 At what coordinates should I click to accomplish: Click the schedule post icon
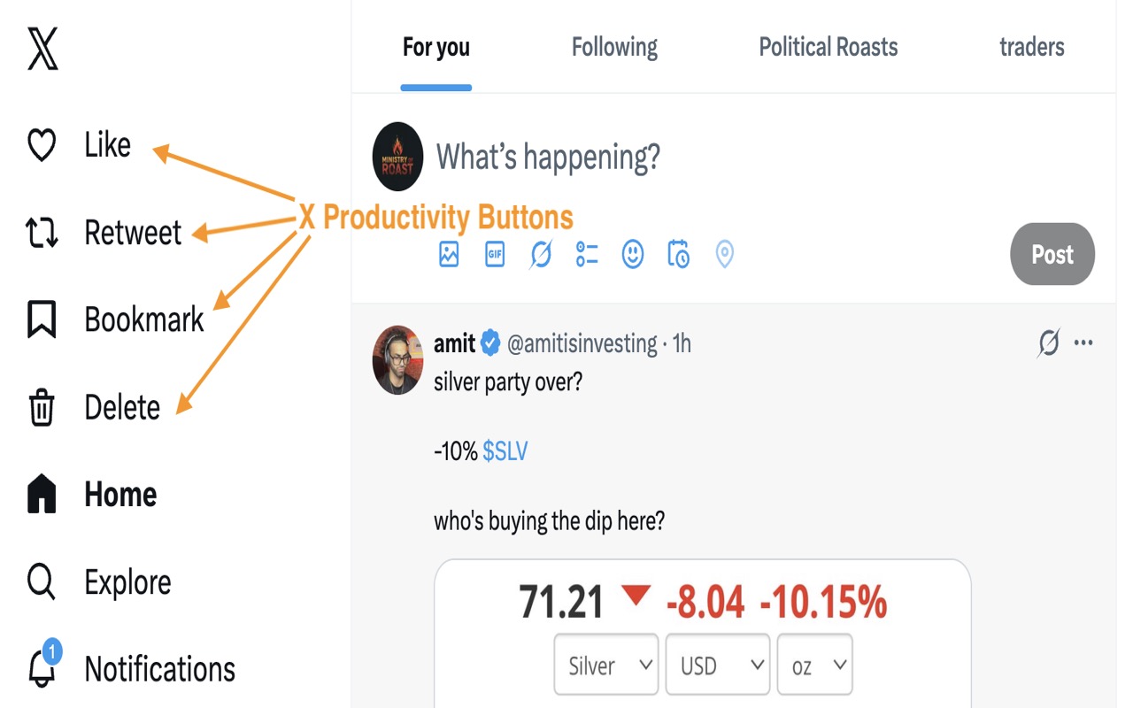(x=678, y=254)
